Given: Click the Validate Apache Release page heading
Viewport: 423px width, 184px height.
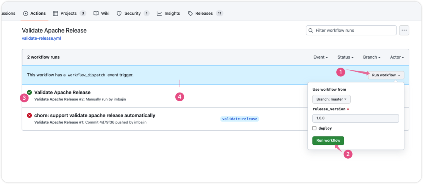Looking at the screenshot, I should (x=54, y=30).
